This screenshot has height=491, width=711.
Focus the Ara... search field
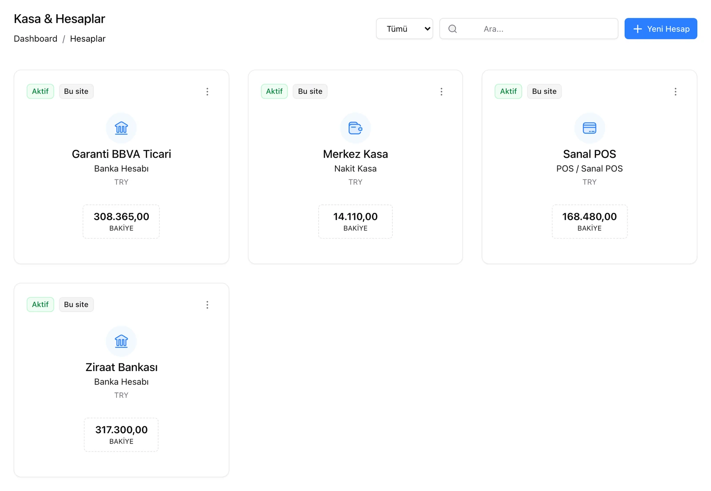click(529, 29)
